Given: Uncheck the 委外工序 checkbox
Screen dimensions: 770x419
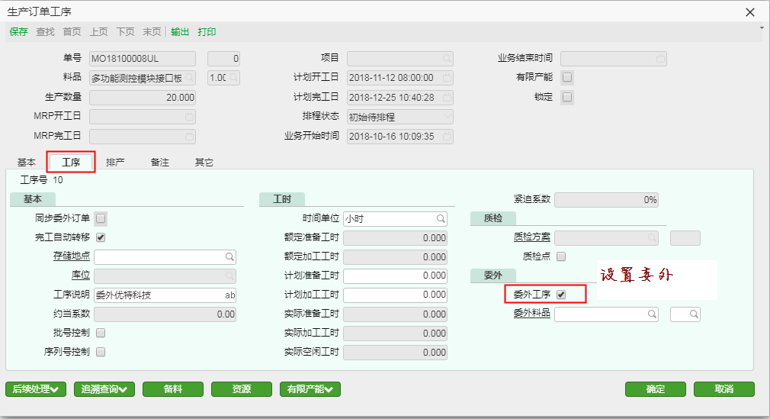Looking at the screenshot, I should coord(561,295).
